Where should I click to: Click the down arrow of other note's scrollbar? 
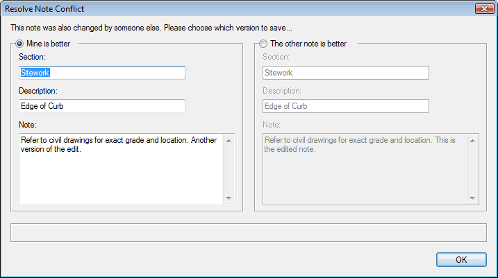pos(472,198)
